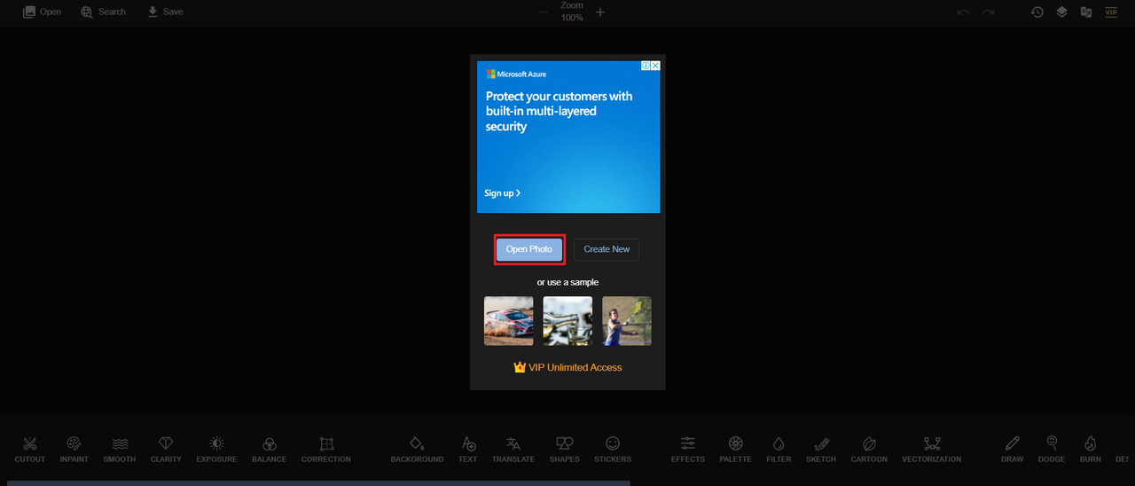The width and height of the screenshot is (1135, 486).
Task: Select the Translate tool in bottom toolbar
Action: pos(513,450)
